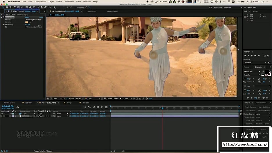This screenshot has width=272, height=153.
Task: Toggle the Density stopwatch
Action: (6, 24)
